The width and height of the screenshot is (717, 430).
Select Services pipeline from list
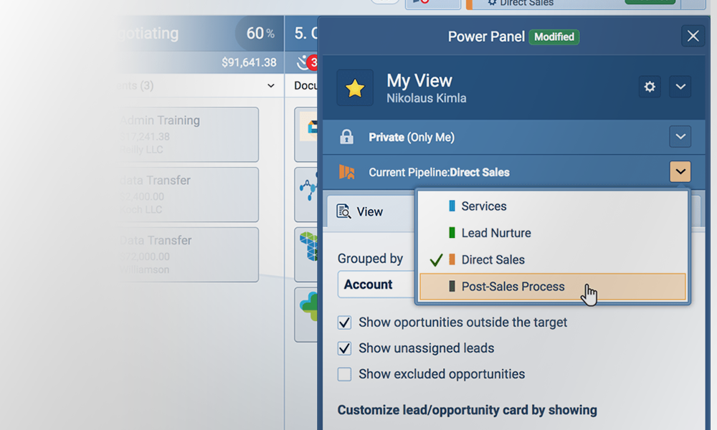[x=484, y=206]
